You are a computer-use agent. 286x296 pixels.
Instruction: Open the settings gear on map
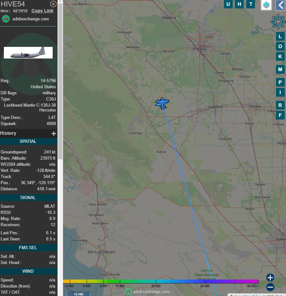(x=278, y=22)
